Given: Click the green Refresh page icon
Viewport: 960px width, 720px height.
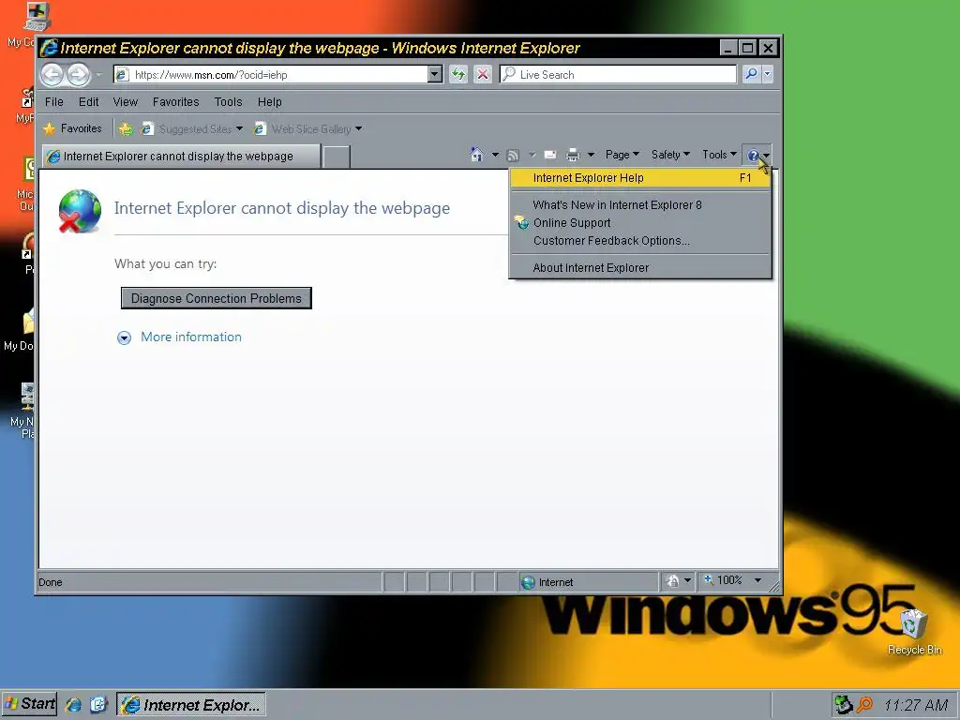Looking at the screenshot, I should tap(457, 75).
